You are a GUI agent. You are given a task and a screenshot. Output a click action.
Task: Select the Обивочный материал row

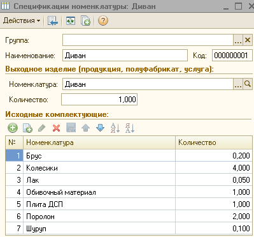point(129,192)
